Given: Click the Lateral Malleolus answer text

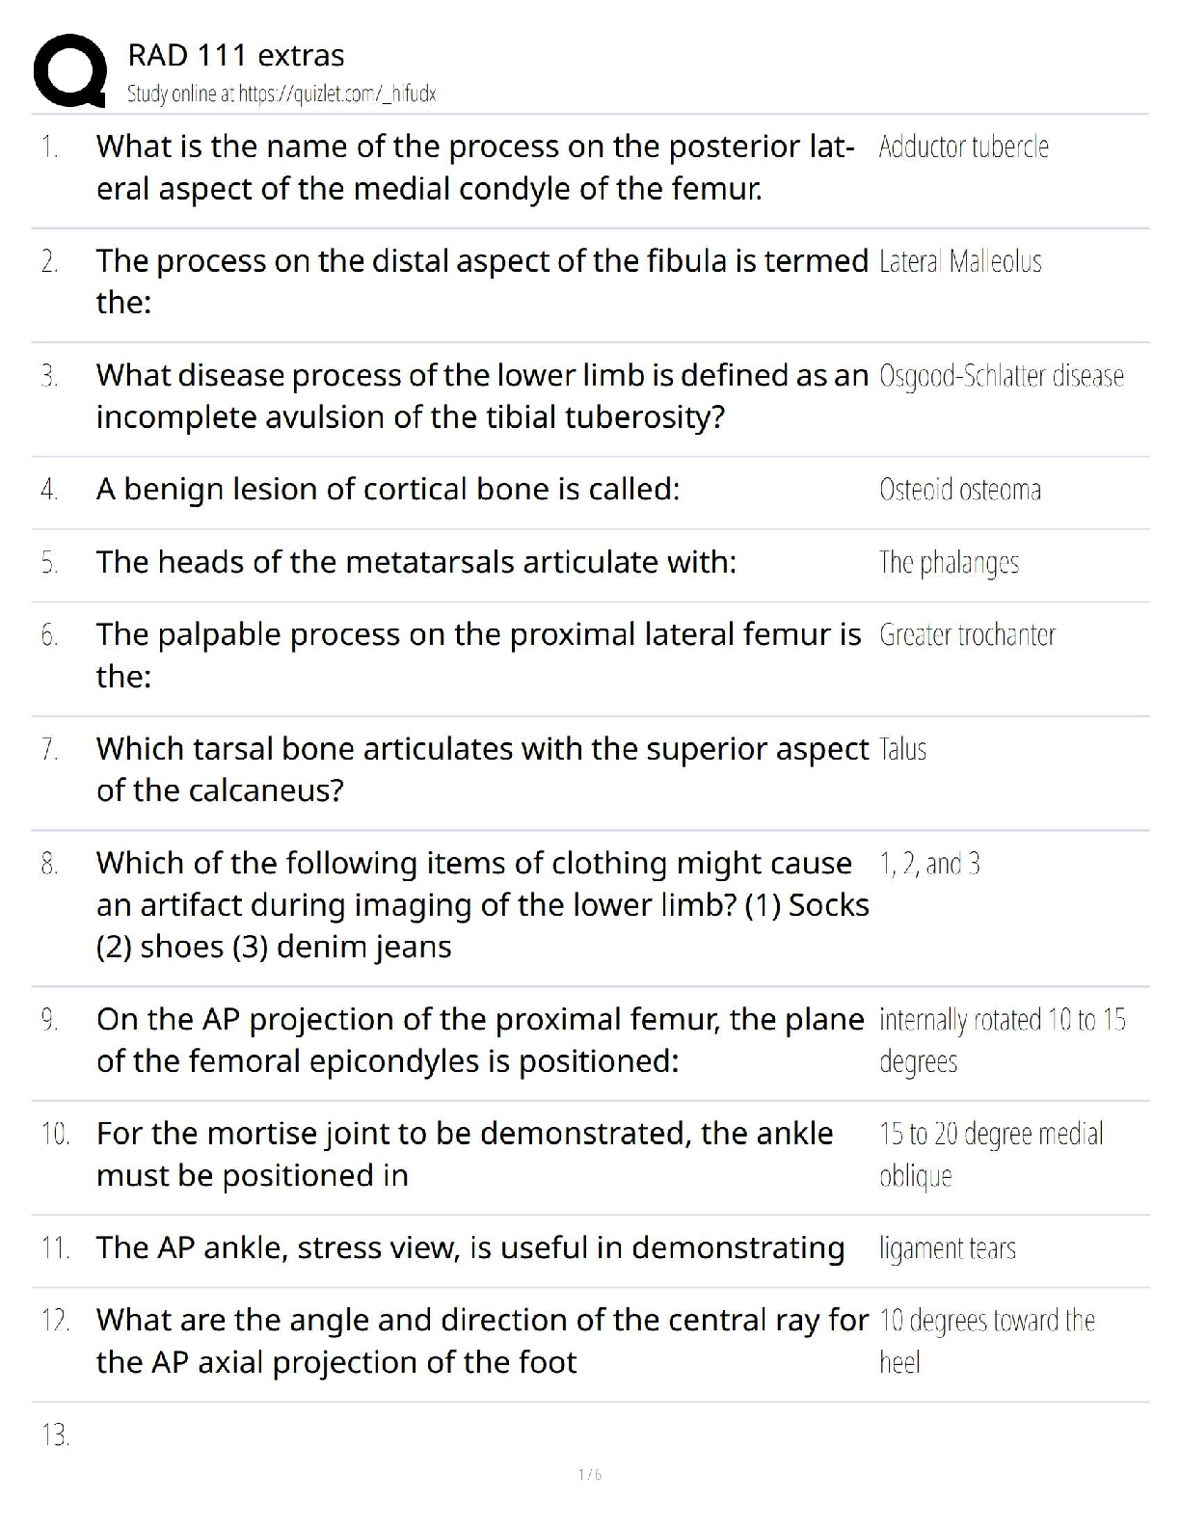Looking at the screenshot, I should 960,261.
